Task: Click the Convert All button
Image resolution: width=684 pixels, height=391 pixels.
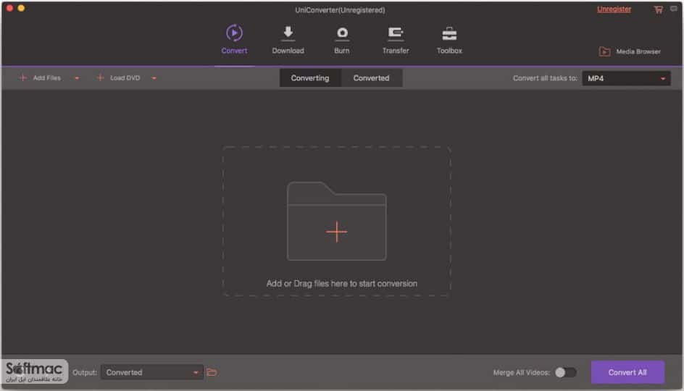Action: (627, 372)
